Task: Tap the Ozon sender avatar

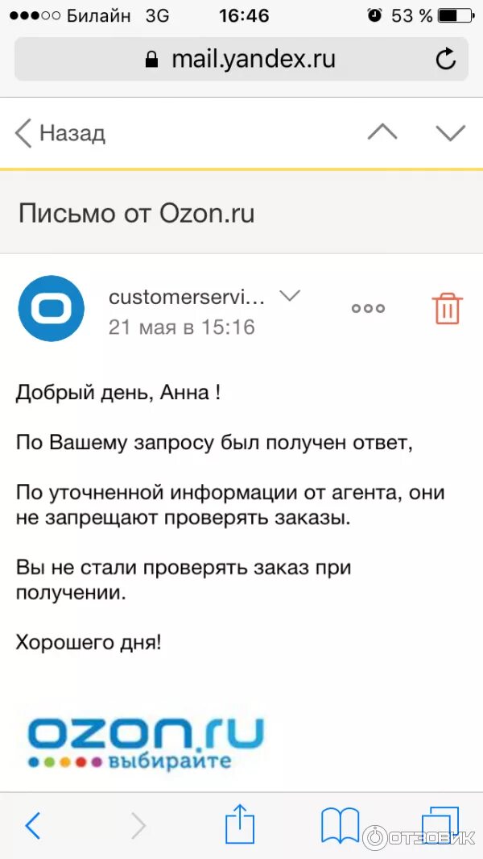Action: pos(51,308)
